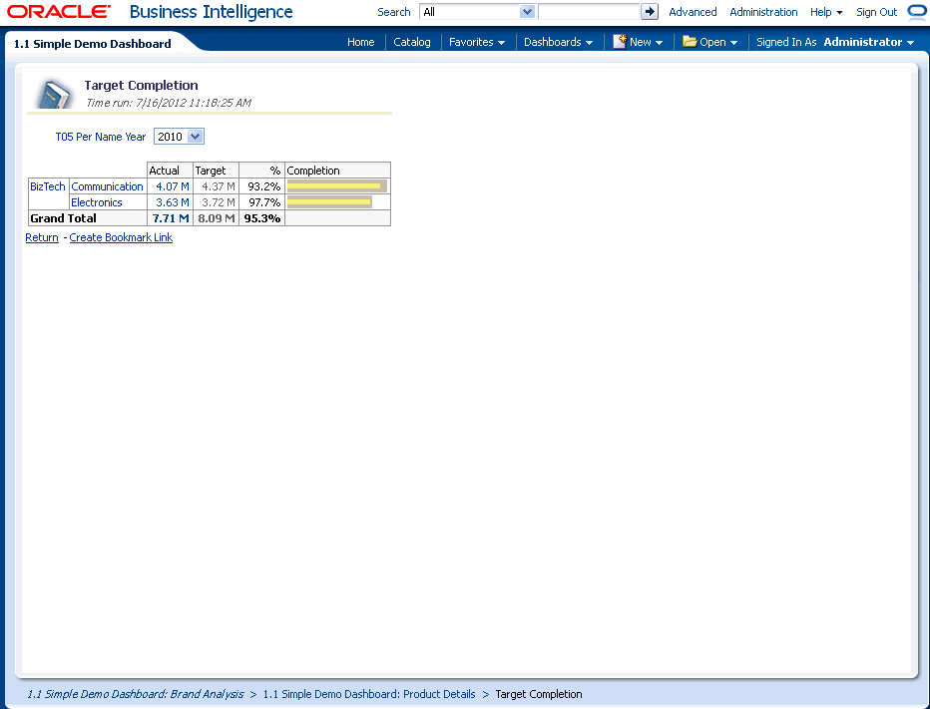Click the Communication completion progress bar
Viewport: 930px width, 709px height.
[336, 186]
